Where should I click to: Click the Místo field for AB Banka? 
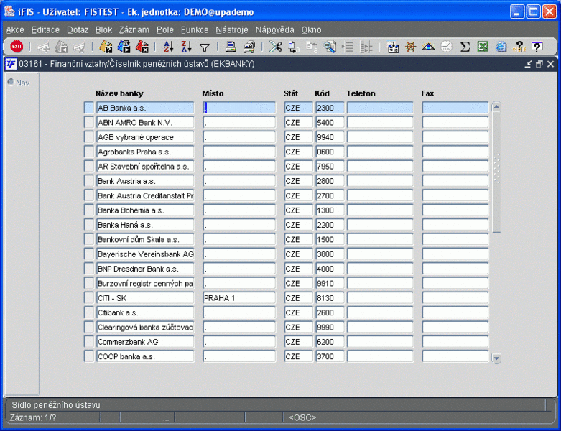[x=239, y=108]
